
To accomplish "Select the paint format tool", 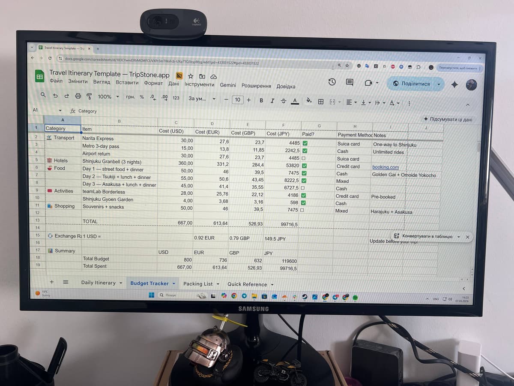I will pyautogui.click(x=89, y=97).
